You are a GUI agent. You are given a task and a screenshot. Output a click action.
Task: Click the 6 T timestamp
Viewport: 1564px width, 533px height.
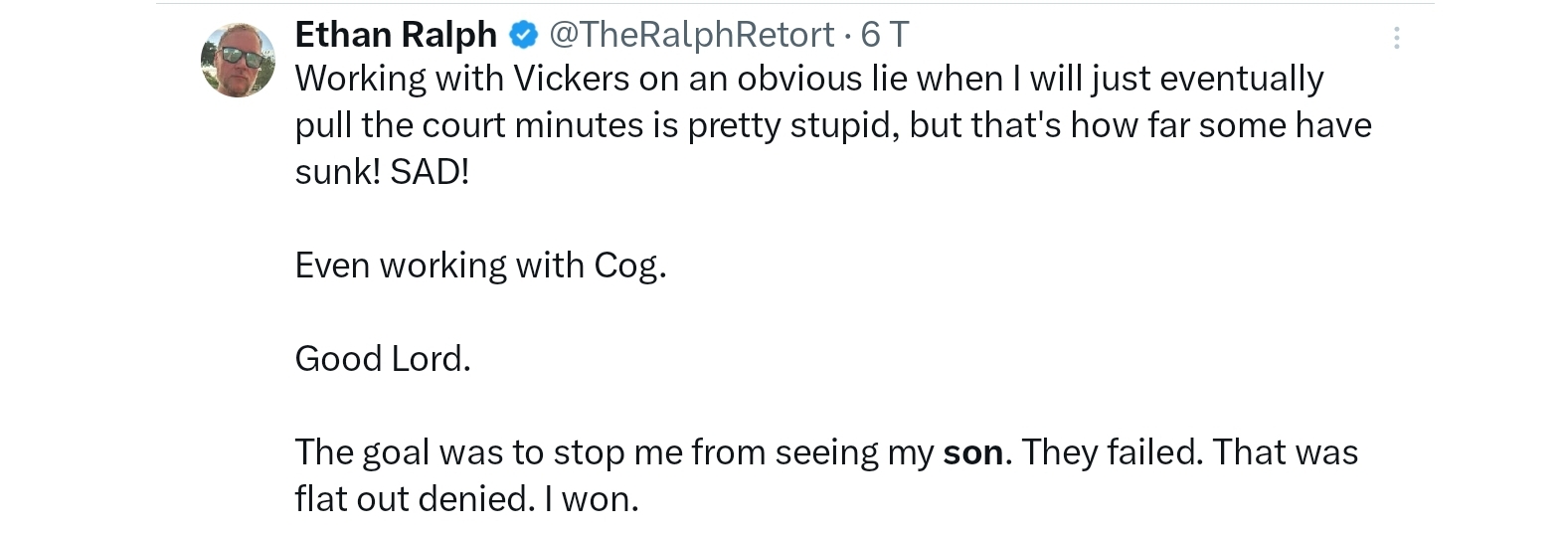tap(884, 35)
